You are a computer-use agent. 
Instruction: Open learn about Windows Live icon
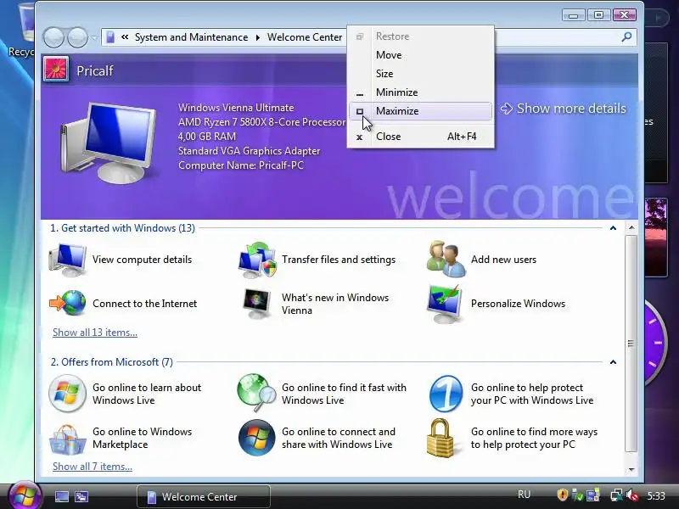[67, 394]
